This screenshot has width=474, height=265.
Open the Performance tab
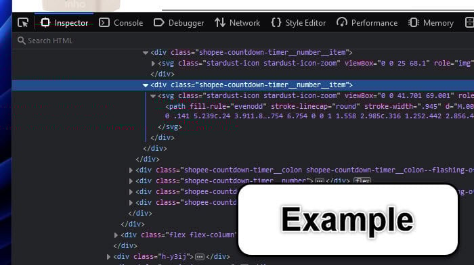point(367,22)
